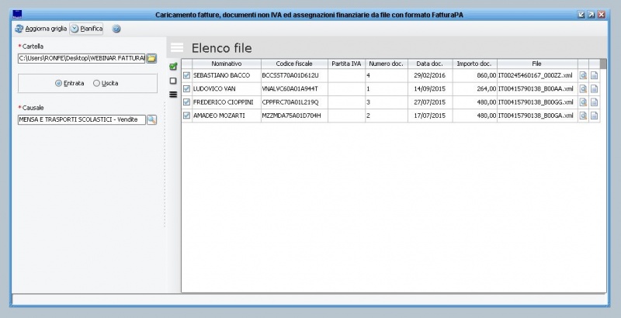This screenshot has height=318, width=621.
Task: Sort by the Importo doc. column header
Action: pyautogui.click(x=474, y=64)
